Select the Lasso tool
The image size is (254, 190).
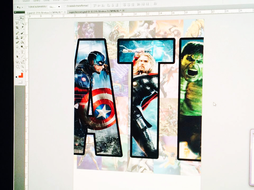tap(17, 23)
